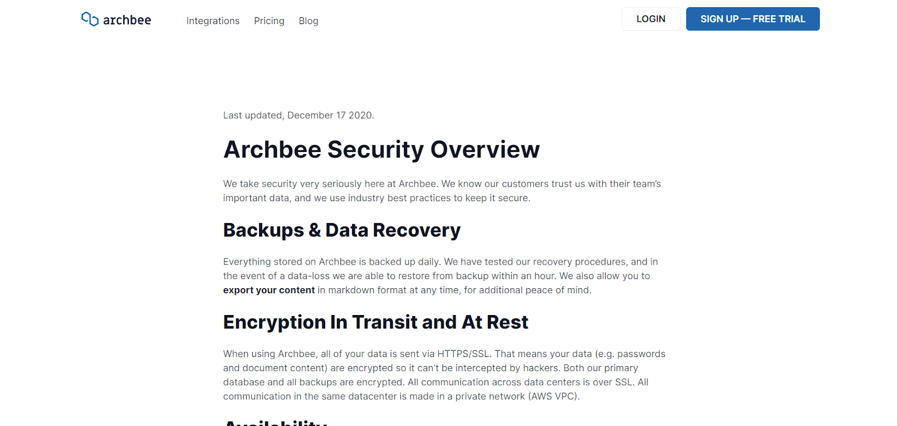This screenshot has height=426, width=897.
Task: Click Encryption In Transit and At Rest heading
Action: pos(376,322)
